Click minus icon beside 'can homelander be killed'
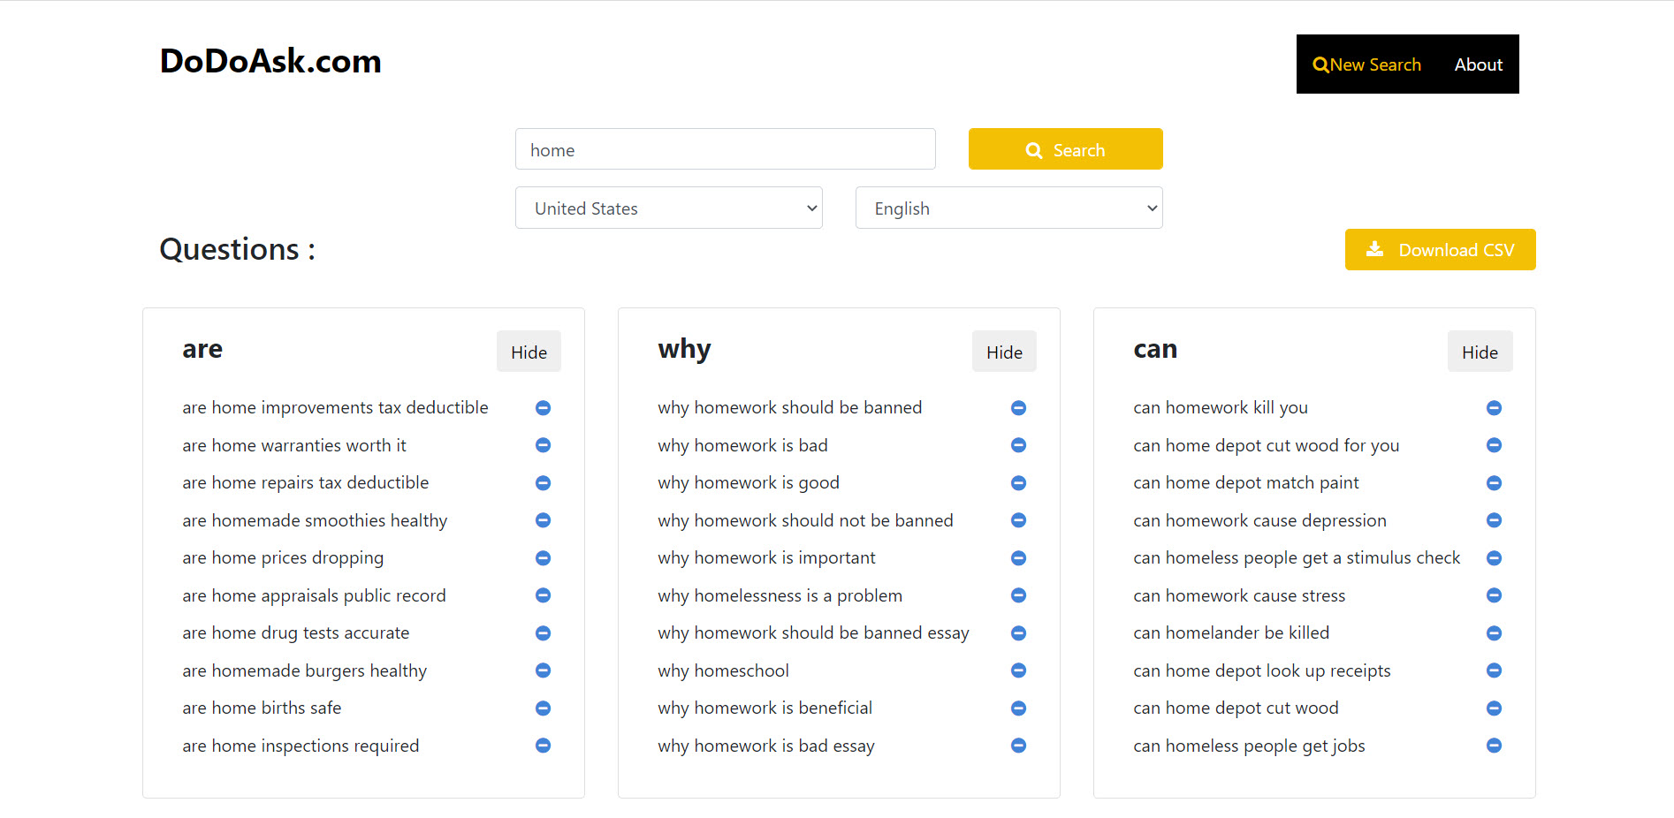The image size is (1674, 818). click(x=1494, y=633)
